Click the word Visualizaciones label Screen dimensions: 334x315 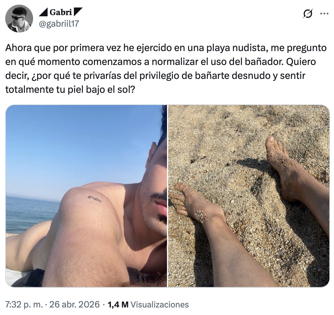click(x=159, y=304)
